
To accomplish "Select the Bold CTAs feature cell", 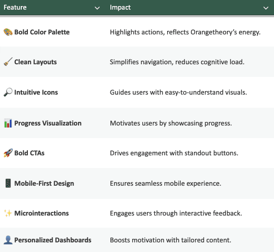I will (53, 153).
